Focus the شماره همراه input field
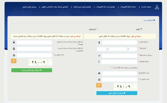 pos(119,62)
